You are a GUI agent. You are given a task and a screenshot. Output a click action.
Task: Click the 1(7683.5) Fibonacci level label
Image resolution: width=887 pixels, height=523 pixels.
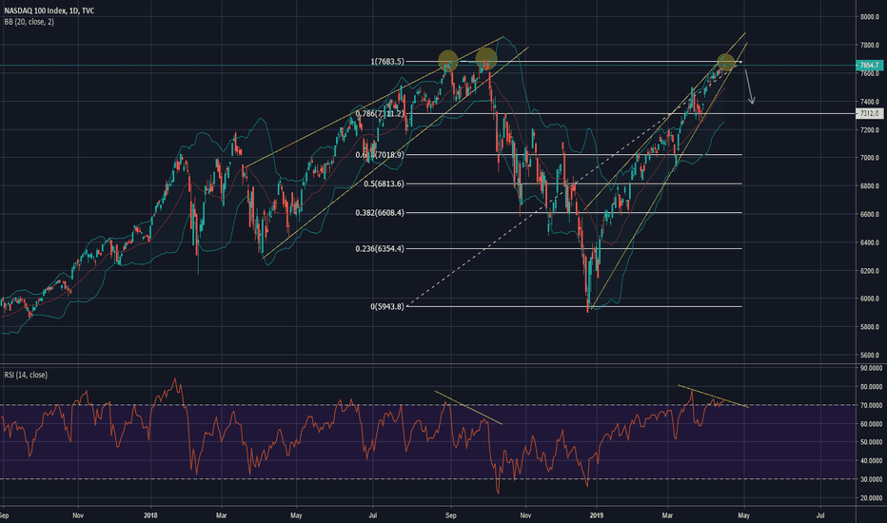[x=387, y=61]
